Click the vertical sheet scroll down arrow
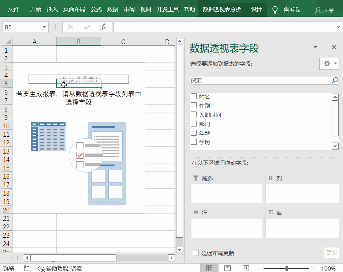Image resolution: width=343 pixels, height=272 pixels. (179, 249)
